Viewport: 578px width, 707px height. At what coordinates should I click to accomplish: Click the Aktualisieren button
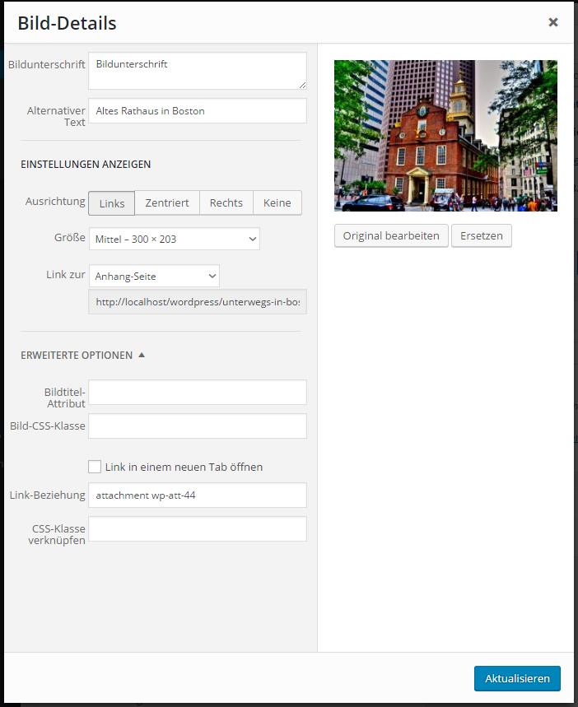click(517, 679)
